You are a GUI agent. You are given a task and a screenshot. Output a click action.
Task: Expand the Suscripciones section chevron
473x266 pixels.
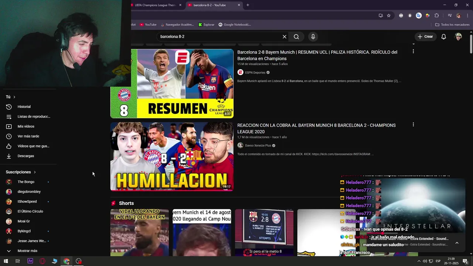[x=35, y=172]
